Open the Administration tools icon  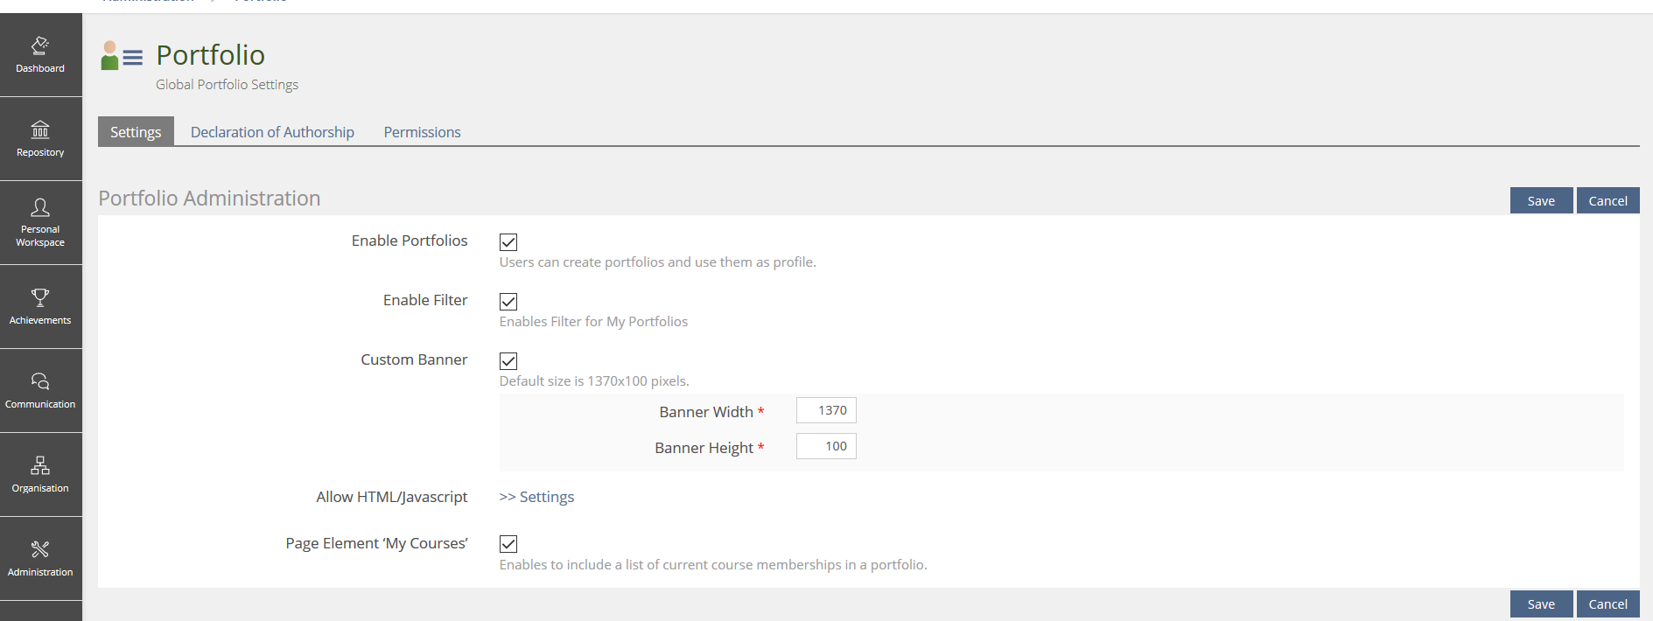click(x=40, y=549)
